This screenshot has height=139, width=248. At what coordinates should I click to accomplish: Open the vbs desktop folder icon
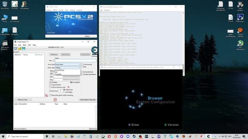point(24,5)
